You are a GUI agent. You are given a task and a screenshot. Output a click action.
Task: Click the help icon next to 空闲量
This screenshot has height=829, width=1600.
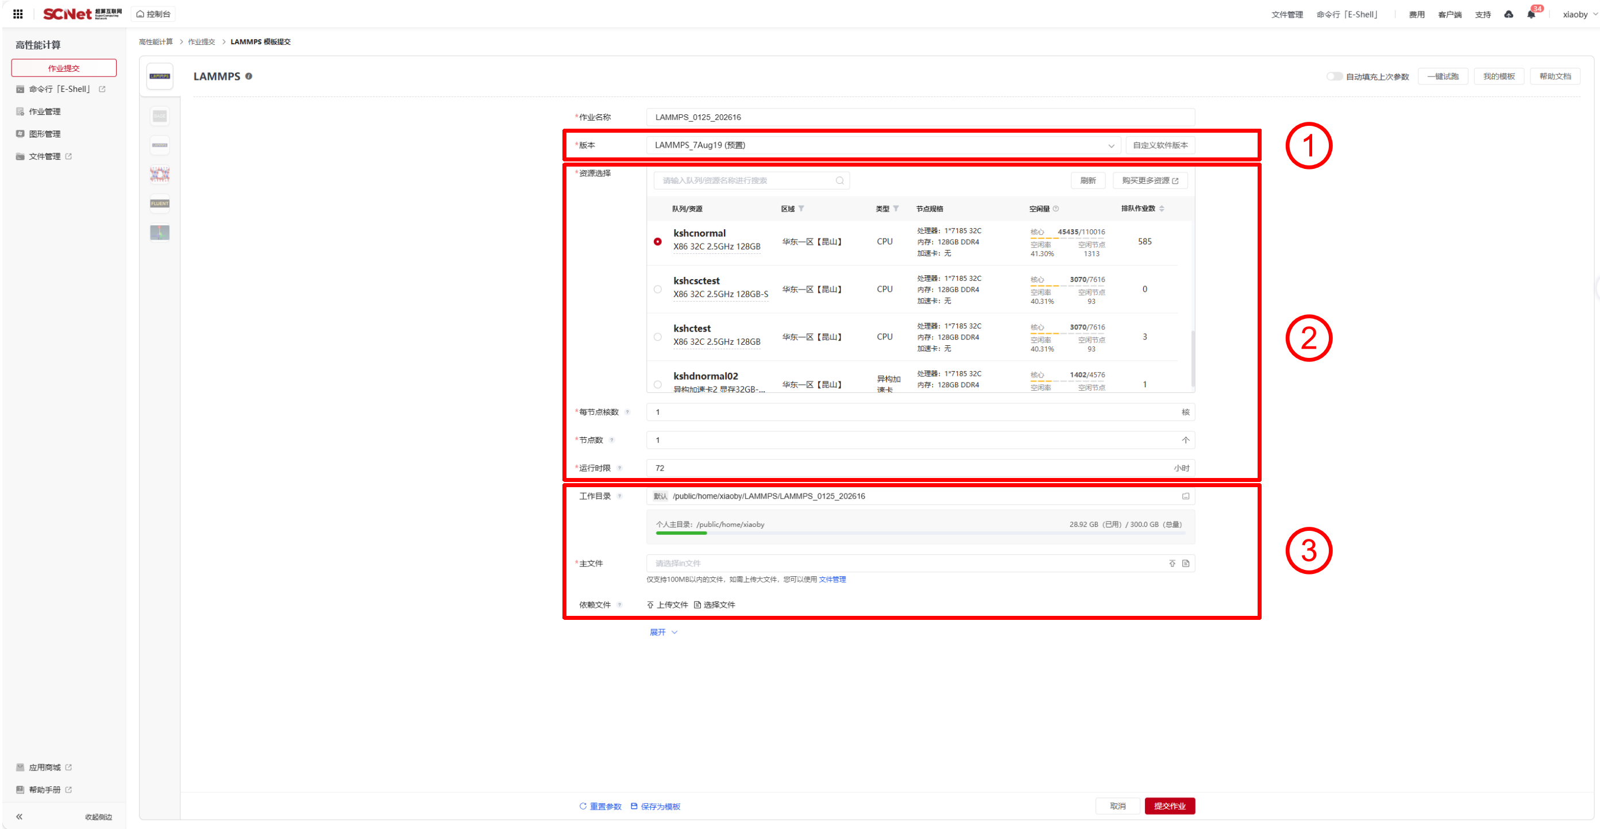pos(1056,208)
